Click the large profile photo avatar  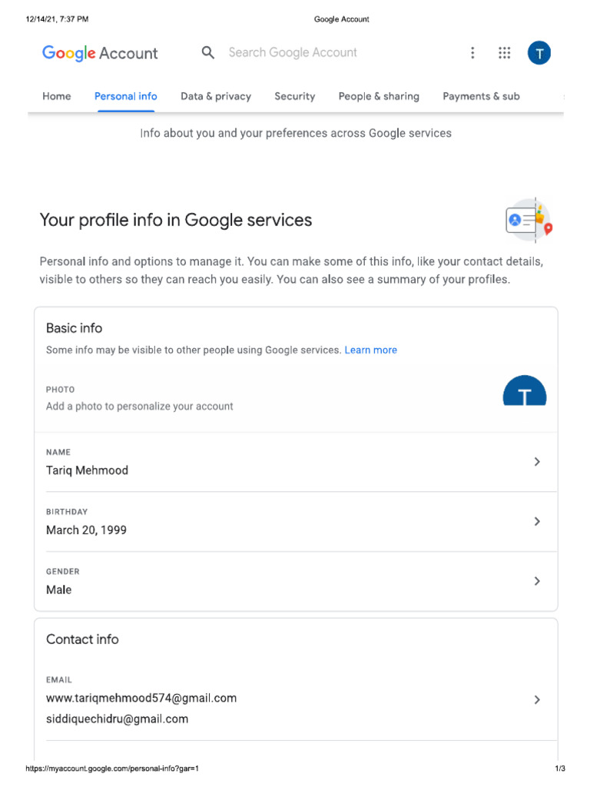click(x=525, y=391)
